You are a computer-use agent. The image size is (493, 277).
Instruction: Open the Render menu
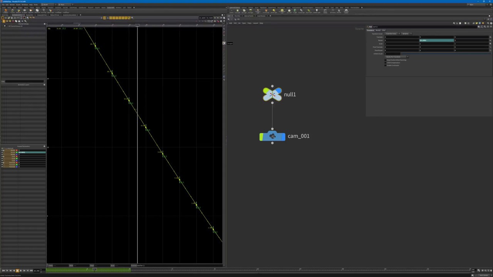point(12,5)
